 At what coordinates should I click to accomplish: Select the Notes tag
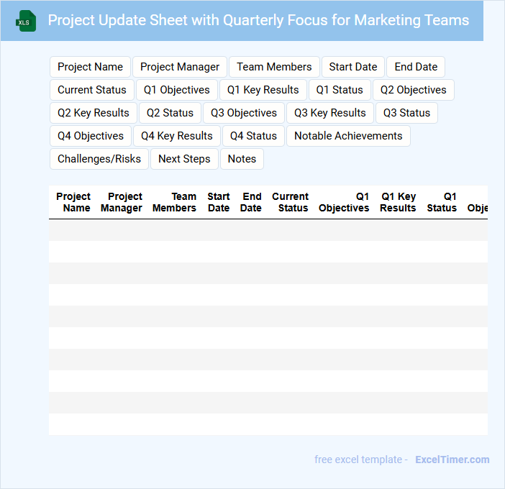(242, 159)
